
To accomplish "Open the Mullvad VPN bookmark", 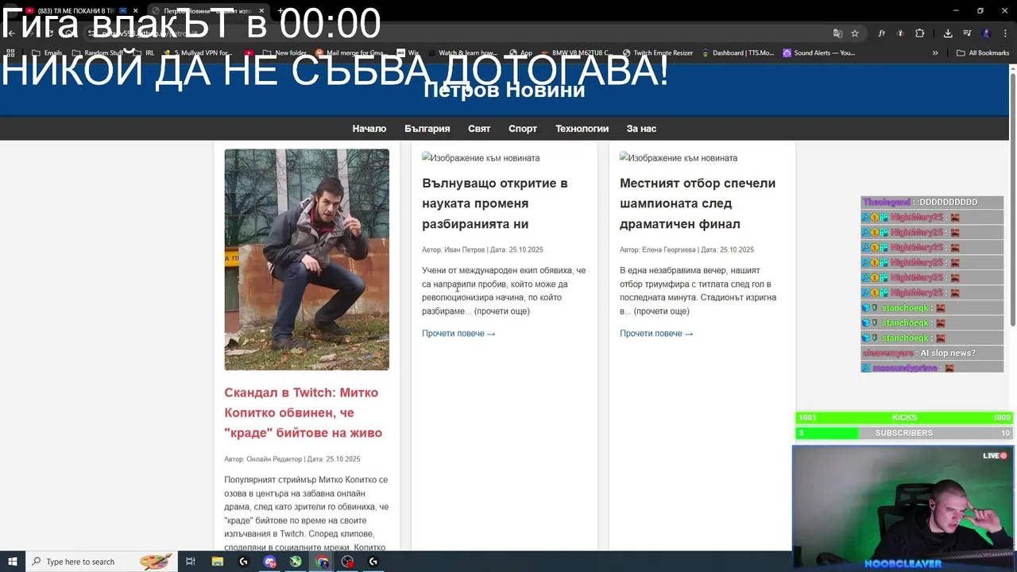I will click(x=197, y=53).
